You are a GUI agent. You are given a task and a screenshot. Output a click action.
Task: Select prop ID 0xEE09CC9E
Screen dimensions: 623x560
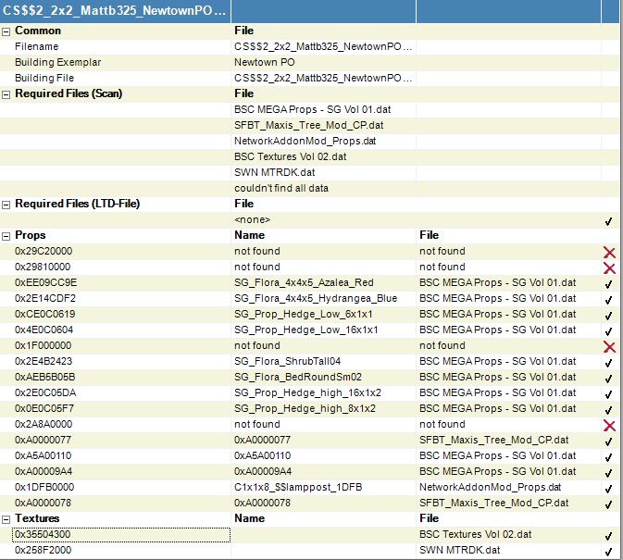point(45,282)
